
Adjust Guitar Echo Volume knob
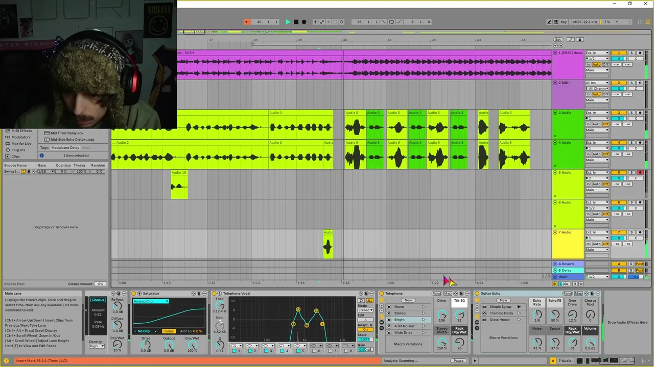click(590, 342)
